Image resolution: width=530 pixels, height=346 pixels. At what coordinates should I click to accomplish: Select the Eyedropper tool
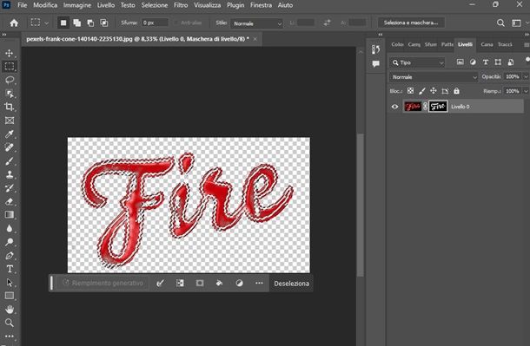10,134
